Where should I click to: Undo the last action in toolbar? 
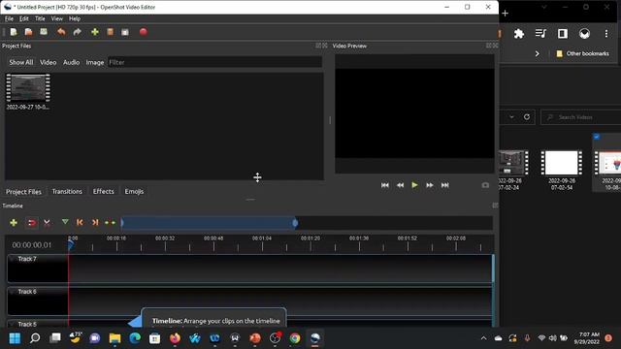[61, 32]
